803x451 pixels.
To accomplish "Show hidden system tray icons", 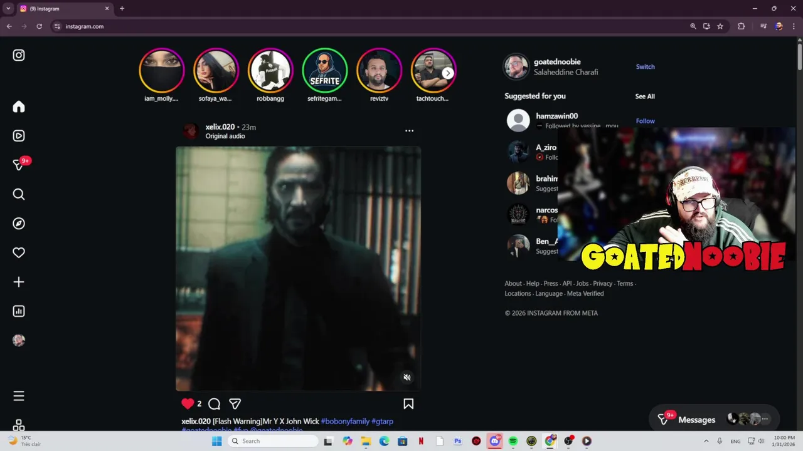I will pos(706,441).
